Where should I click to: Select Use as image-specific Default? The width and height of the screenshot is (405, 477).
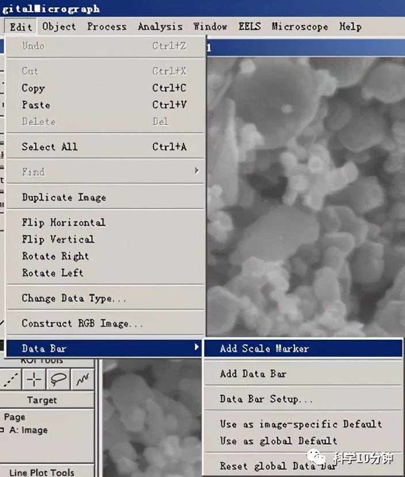(x=300, y=424)
